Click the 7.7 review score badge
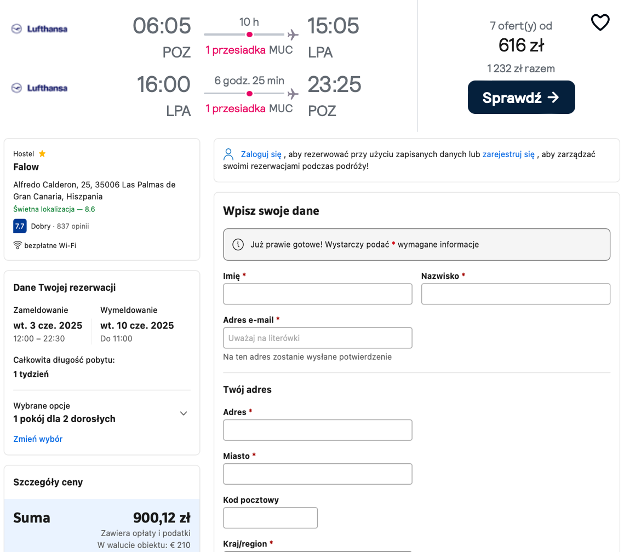 [x=20, y=226]
